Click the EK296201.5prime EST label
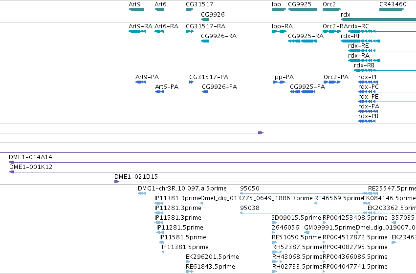The height and width of the screenshot is (274, 416). coord(213,257)
